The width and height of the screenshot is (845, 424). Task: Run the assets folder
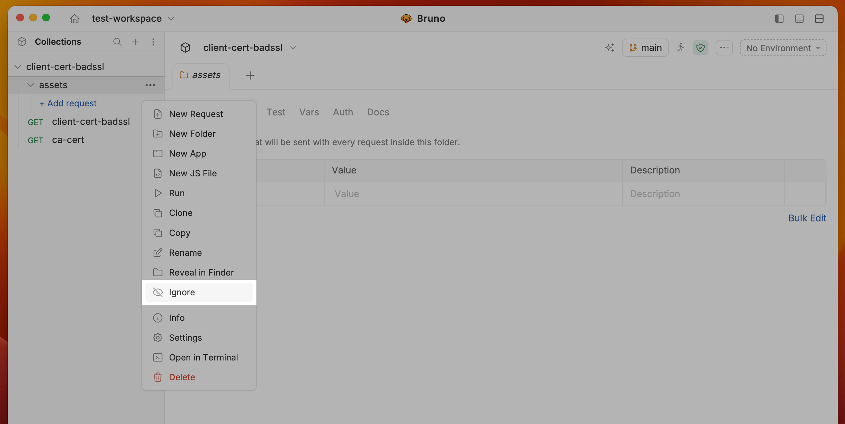[x=199, y=193]
